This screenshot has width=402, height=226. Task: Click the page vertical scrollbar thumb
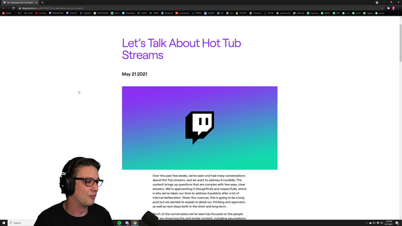click(401, 43)
